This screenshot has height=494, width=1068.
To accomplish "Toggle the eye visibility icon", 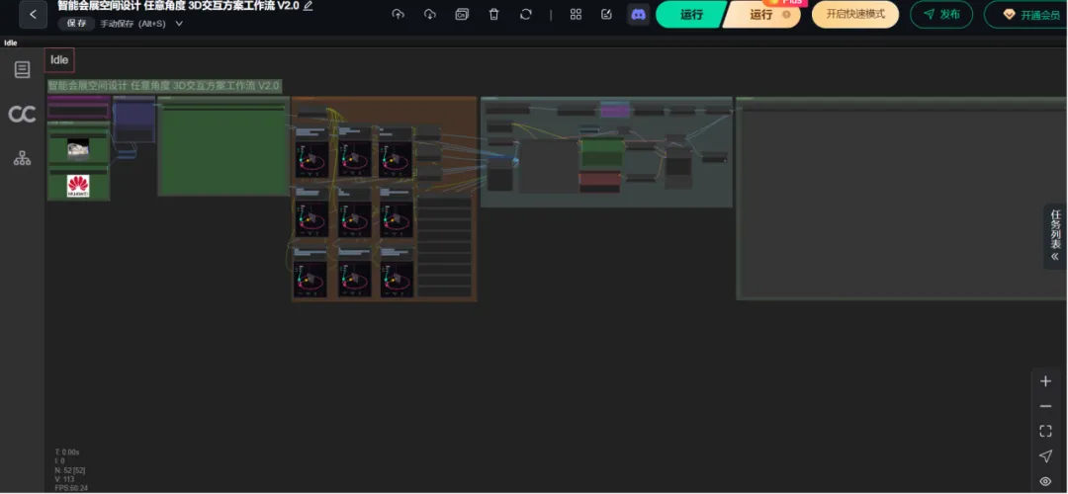I will coord(1045,481).
